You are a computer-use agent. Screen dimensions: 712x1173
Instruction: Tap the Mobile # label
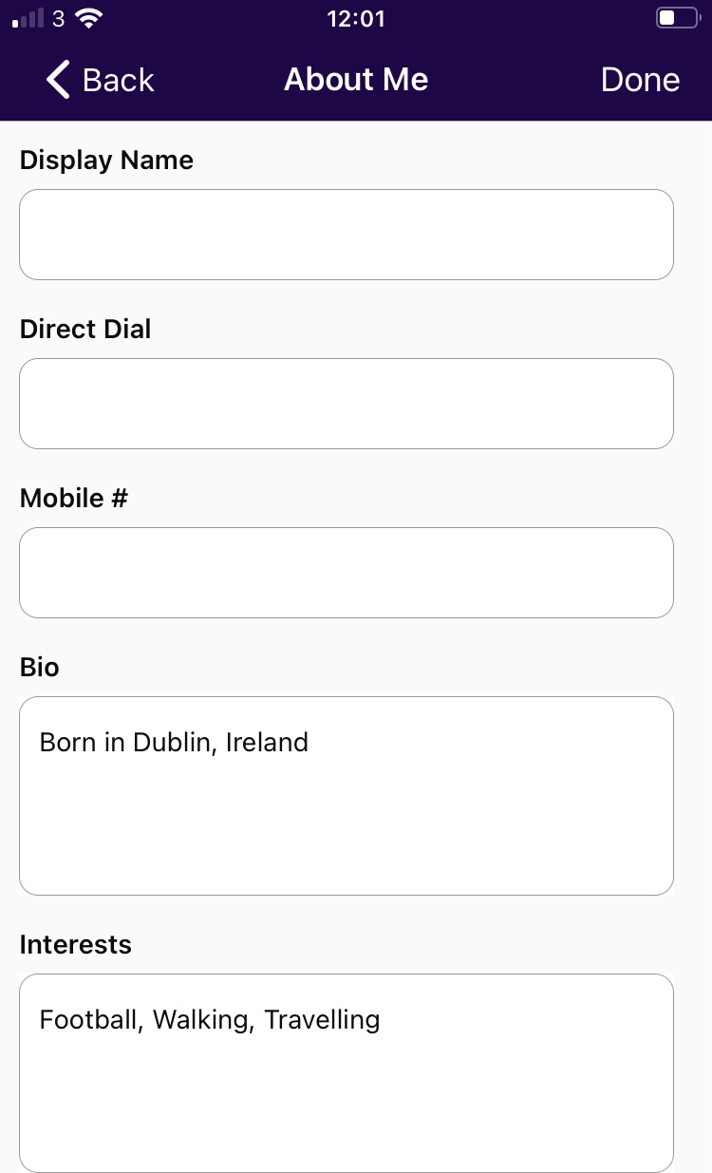coord(74,498)
